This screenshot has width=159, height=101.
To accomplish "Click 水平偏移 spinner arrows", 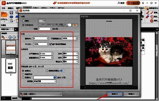I will coord(52,54).
